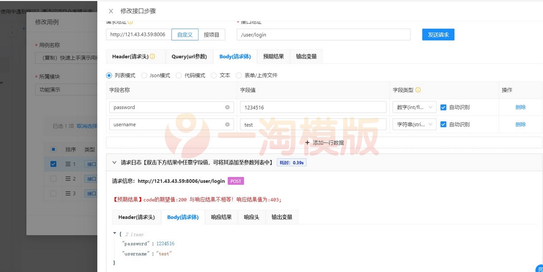Click the 排序 column header
This screenshot has width=543, height=272.
71,149
